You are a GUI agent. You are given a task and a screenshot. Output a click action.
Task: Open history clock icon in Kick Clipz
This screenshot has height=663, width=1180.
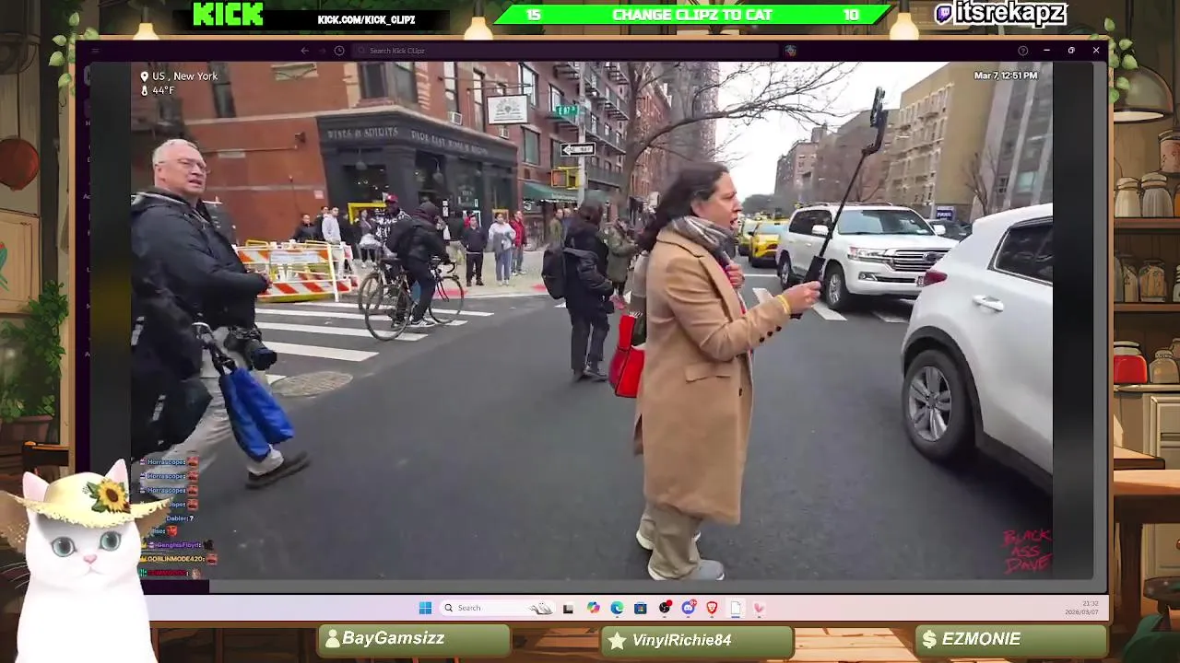click(x=339, y=51)
